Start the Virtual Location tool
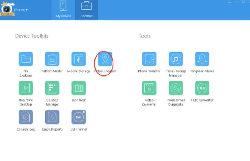 (105, 59)
